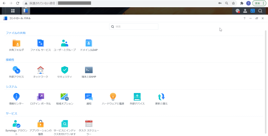Open タスク スケジューラー icon
The image size is (268, 136).
click(x=89, y=124)
